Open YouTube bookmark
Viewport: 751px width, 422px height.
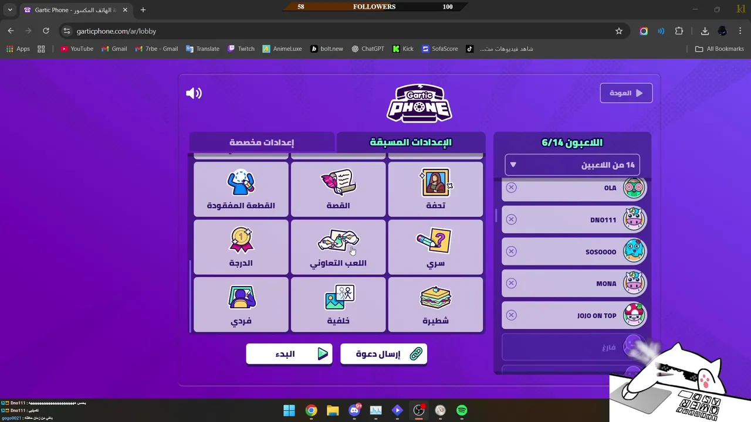77,49
